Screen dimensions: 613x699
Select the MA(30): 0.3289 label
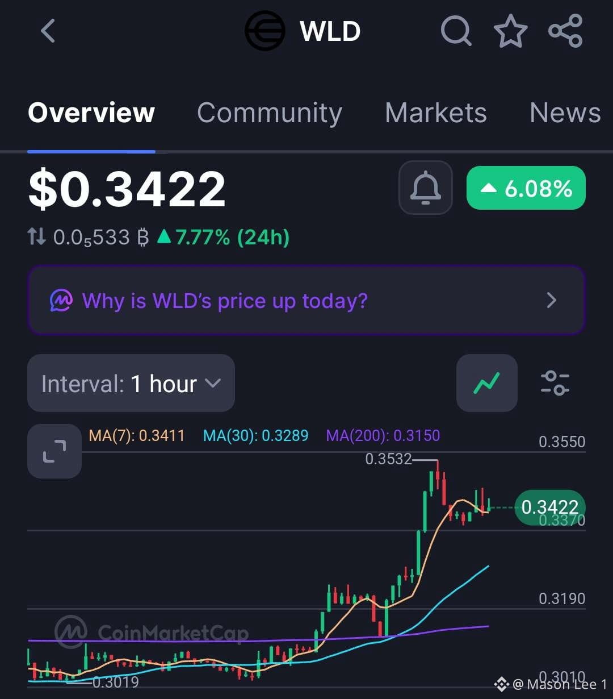[x=256, y=436]
